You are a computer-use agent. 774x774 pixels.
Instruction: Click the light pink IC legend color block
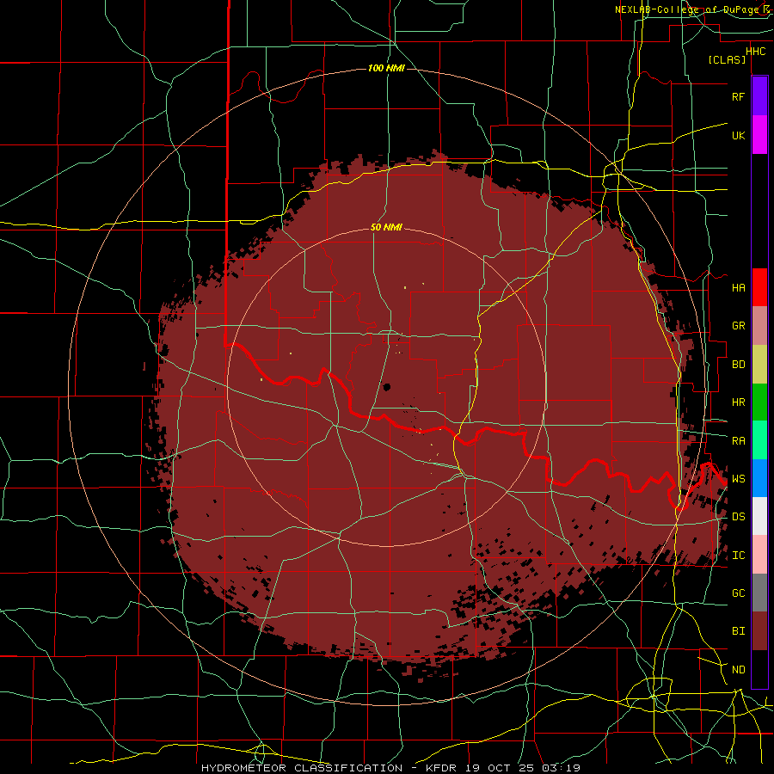click(x=759, y=555)
